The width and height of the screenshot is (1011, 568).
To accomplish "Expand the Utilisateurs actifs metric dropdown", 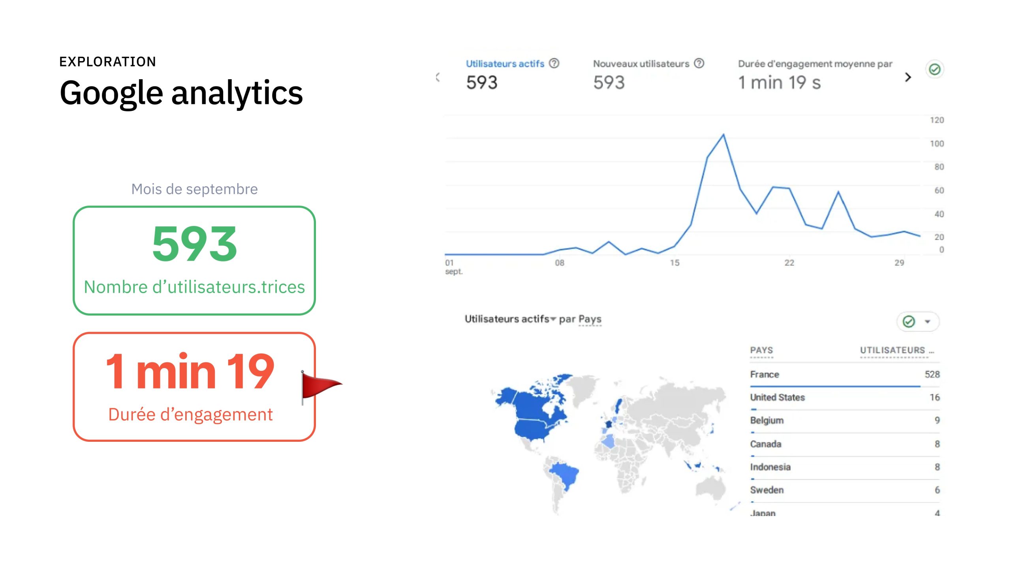I will (x=553, y=319).
